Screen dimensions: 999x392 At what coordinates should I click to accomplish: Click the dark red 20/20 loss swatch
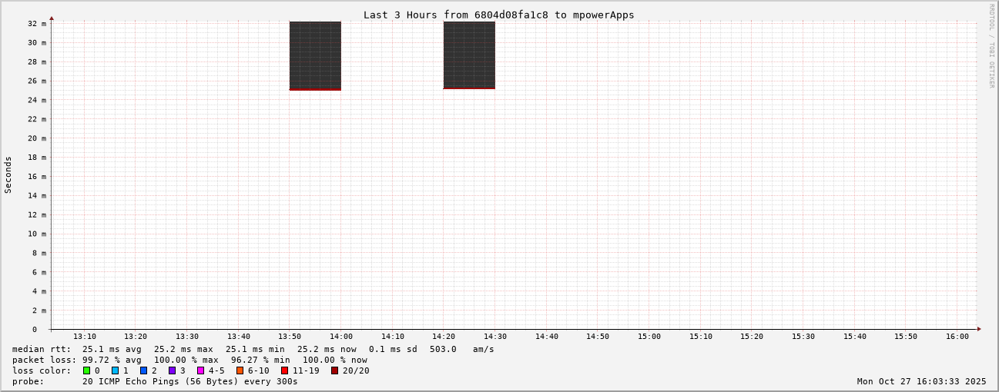pyautogui.click(x=334, y=370)
